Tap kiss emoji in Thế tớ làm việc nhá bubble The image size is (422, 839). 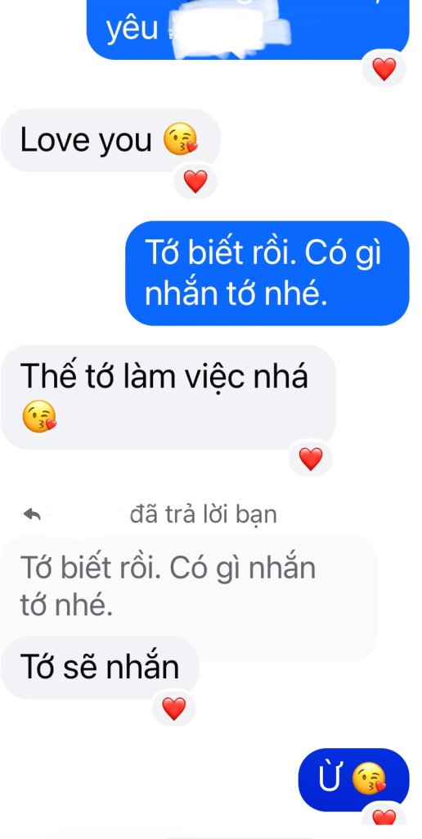39,417
